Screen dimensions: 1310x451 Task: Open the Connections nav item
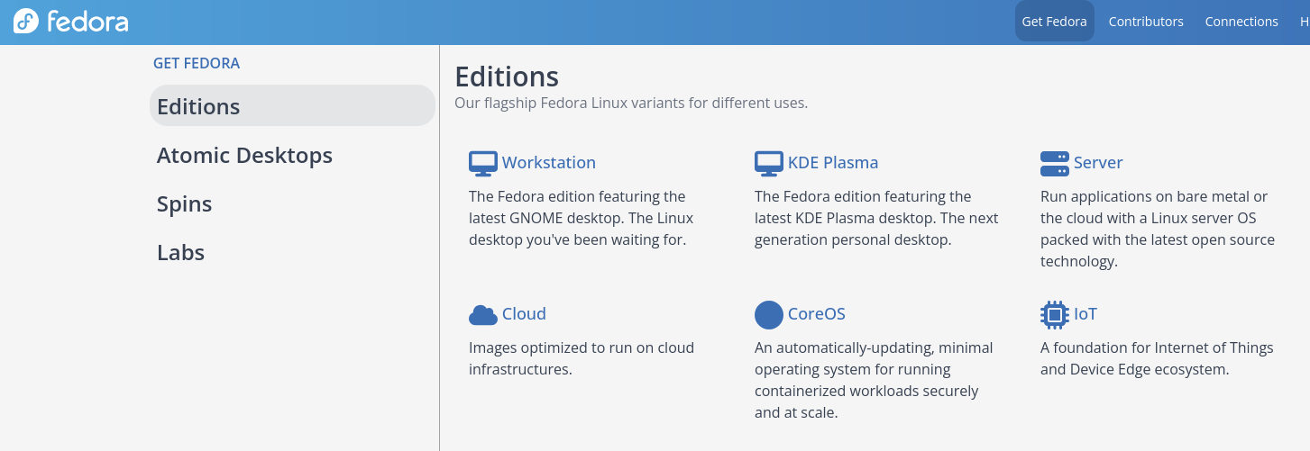pos(1241,22)
